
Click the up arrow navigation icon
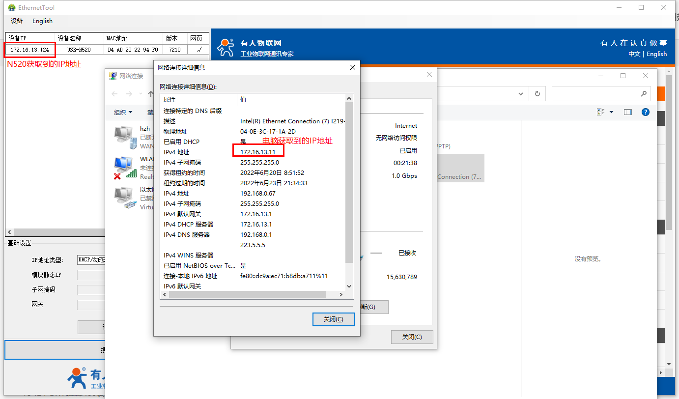(x=150, y=94)
